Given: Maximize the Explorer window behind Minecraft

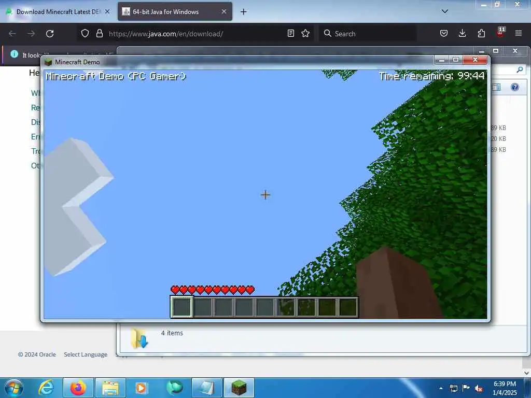Looking at the screenshot, I should [x=496, y=51].
